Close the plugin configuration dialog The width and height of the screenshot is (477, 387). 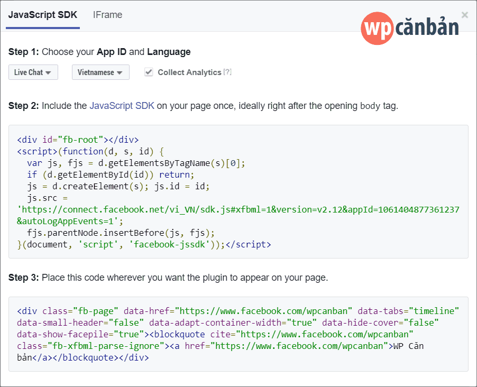(x=465, y=15)
